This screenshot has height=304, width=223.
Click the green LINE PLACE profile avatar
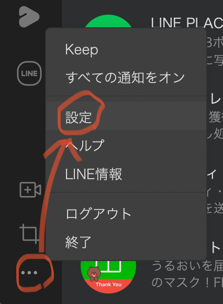(108, 21)
